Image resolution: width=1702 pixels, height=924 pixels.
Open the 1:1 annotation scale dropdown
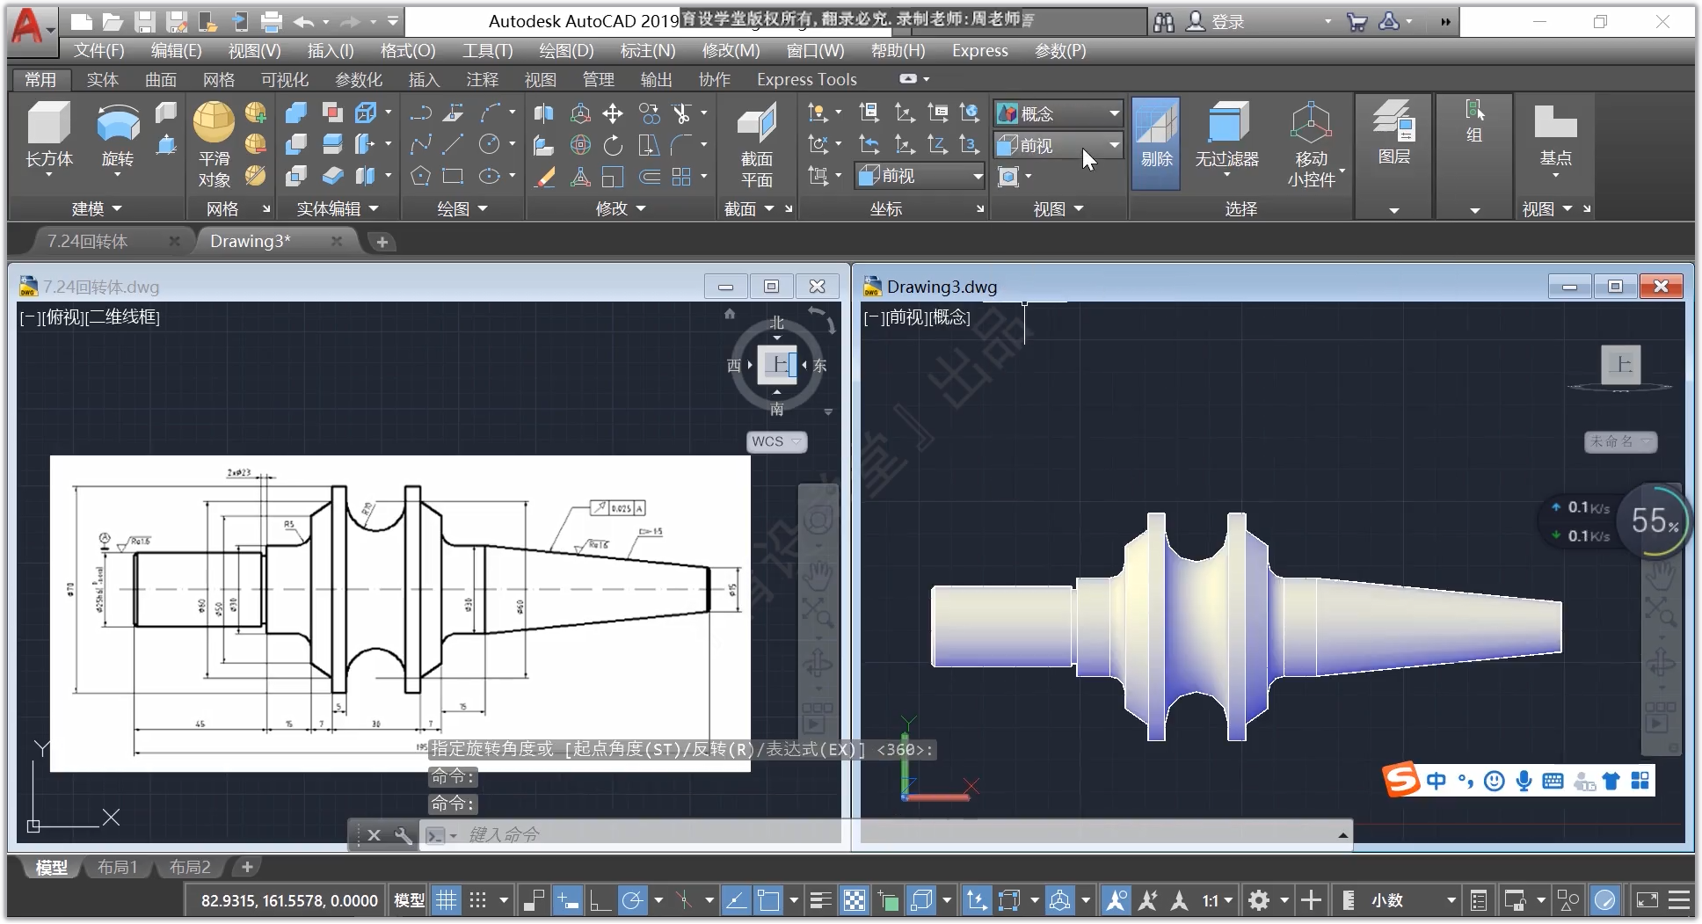[1218, 900]
